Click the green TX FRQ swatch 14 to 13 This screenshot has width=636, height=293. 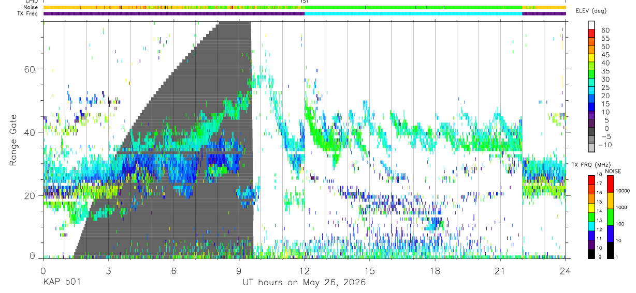591,217
